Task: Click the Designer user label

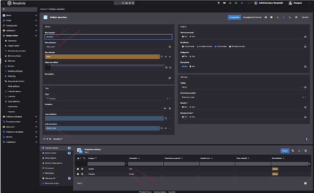Action: [298, 3]
